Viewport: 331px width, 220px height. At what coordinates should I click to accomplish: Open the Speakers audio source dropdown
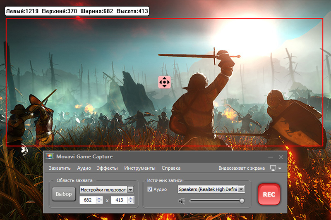241,189
